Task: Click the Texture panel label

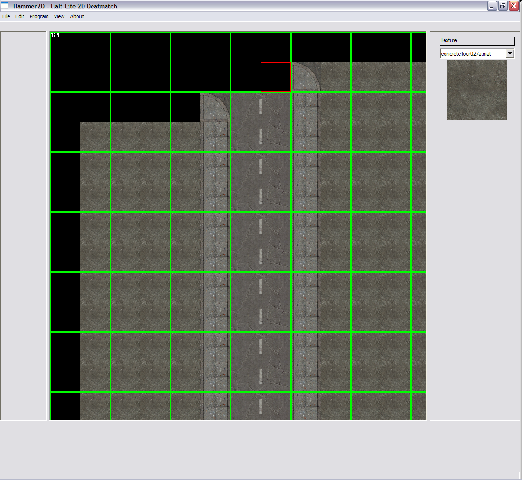Action: pyautogui.click(x=477, y=41)
